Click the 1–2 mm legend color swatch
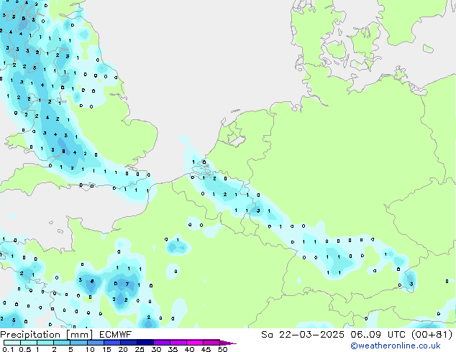Screen dimensions: 456x352 pyautogui.click(x=45, y=343)
